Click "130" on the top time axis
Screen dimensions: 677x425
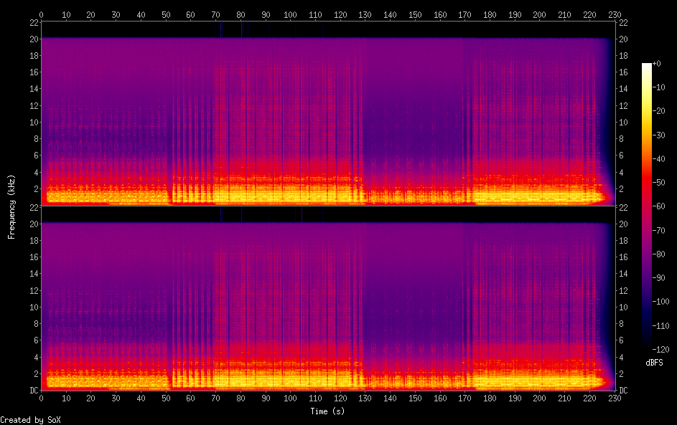pos(365,14)
